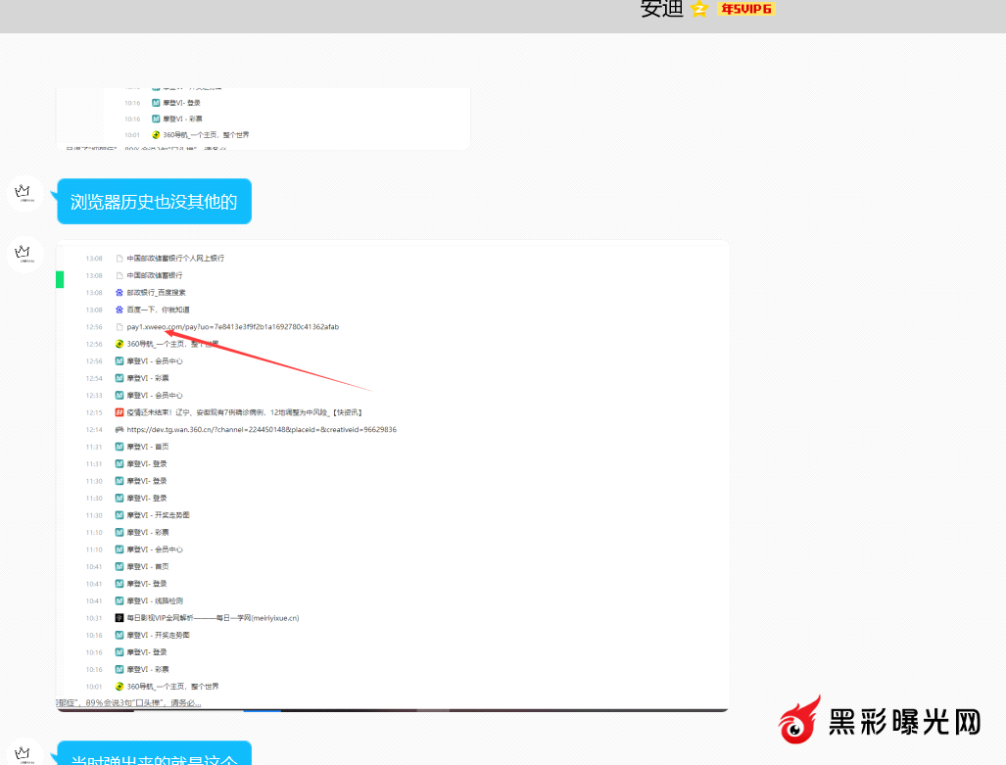Screen dimensions: 1006x765
Task: Click the 黑彩曝光网 red flame logo
Action: [800, 724]
